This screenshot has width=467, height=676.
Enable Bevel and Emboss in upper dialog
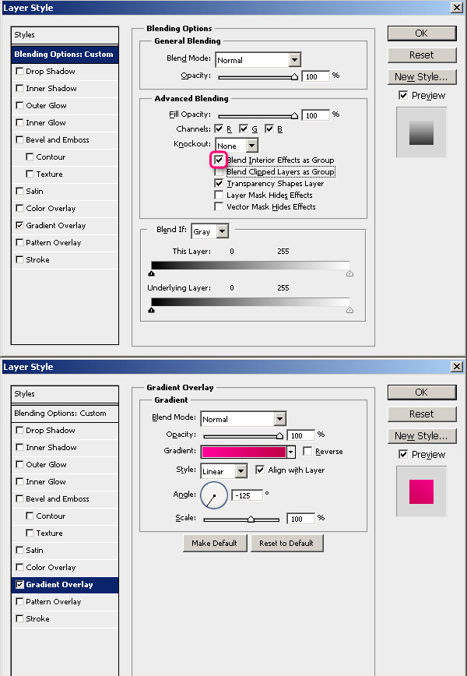point(19,139)
